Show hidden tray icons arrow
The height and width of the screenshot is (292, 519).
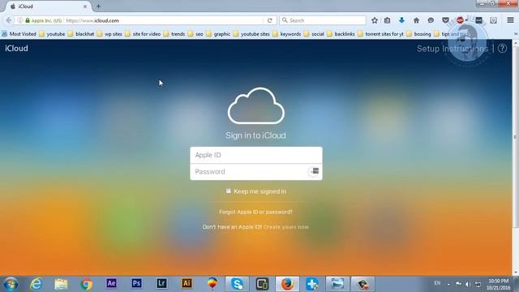(448, 284)
